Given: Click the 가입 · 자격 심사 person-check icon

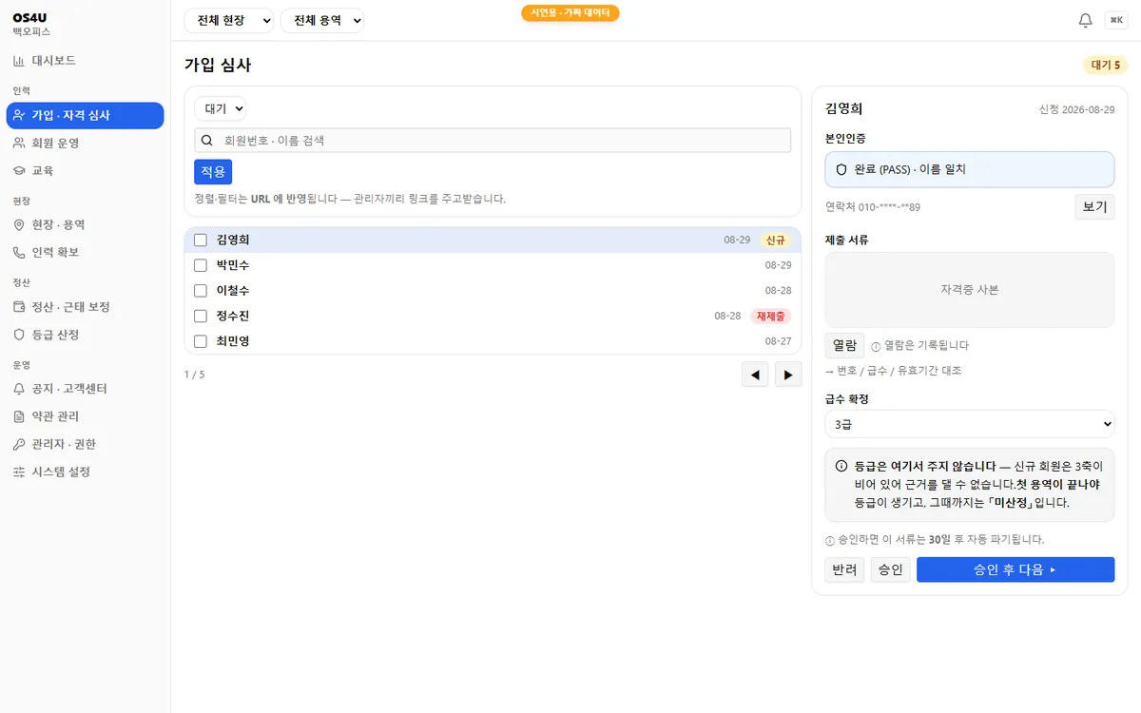Looking at the screenshot, I should pyautogui.click(x=19, y=116).
